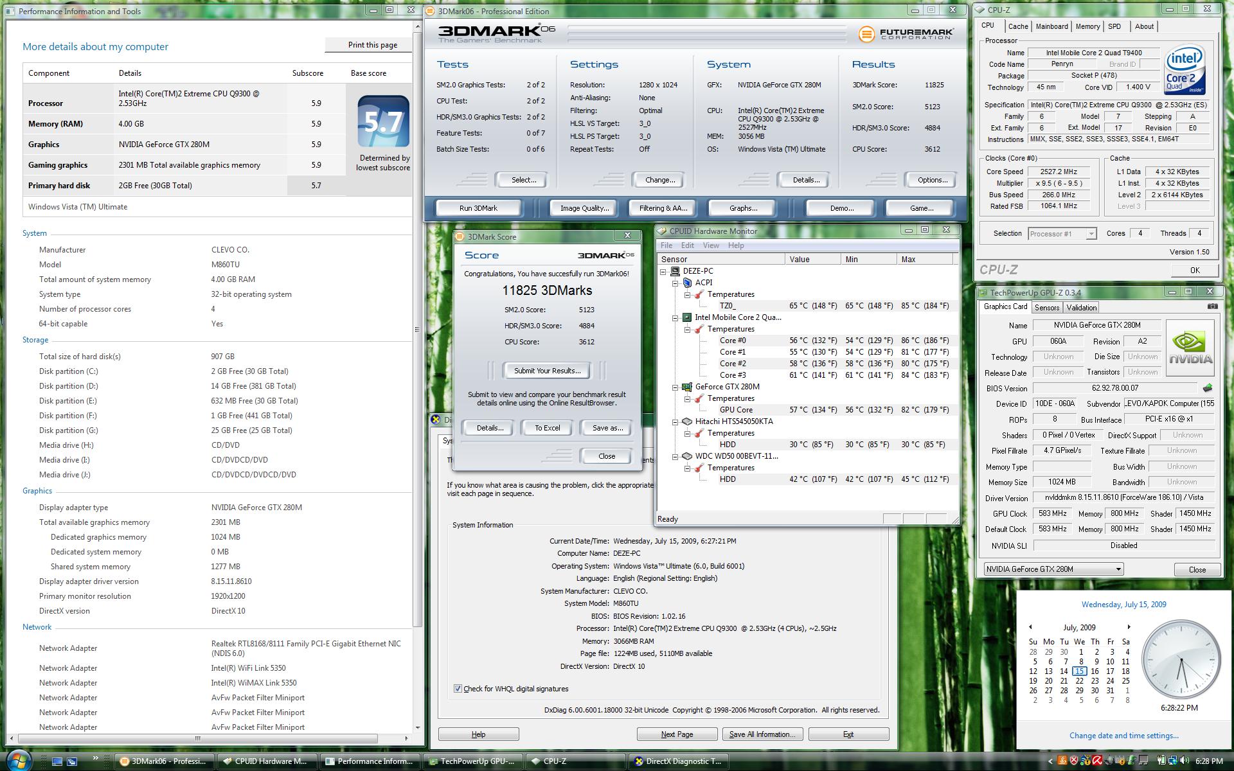The width and height of the screenshot is (1234, 771).
Task: Click the Intel Mobile Core 2 chip icon
Action: pyautogui.click(x=687, y=317)
